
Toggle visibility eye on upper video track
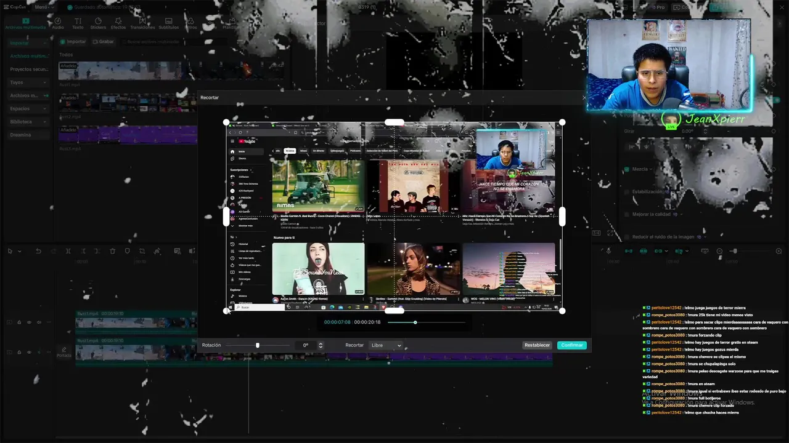[x=29, y=322]
